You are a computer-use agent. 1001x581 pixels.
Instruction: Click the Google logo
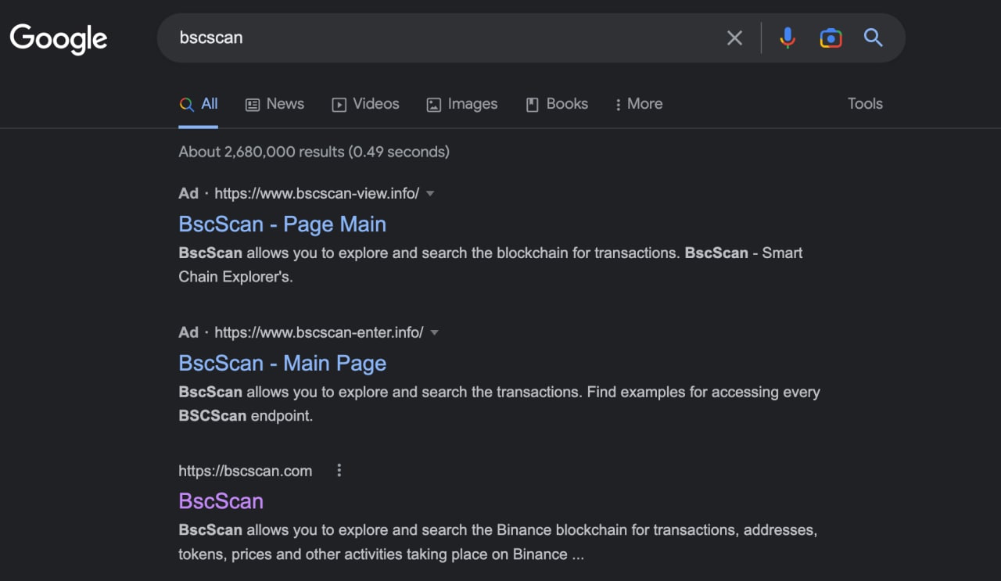tap(59, 39)
